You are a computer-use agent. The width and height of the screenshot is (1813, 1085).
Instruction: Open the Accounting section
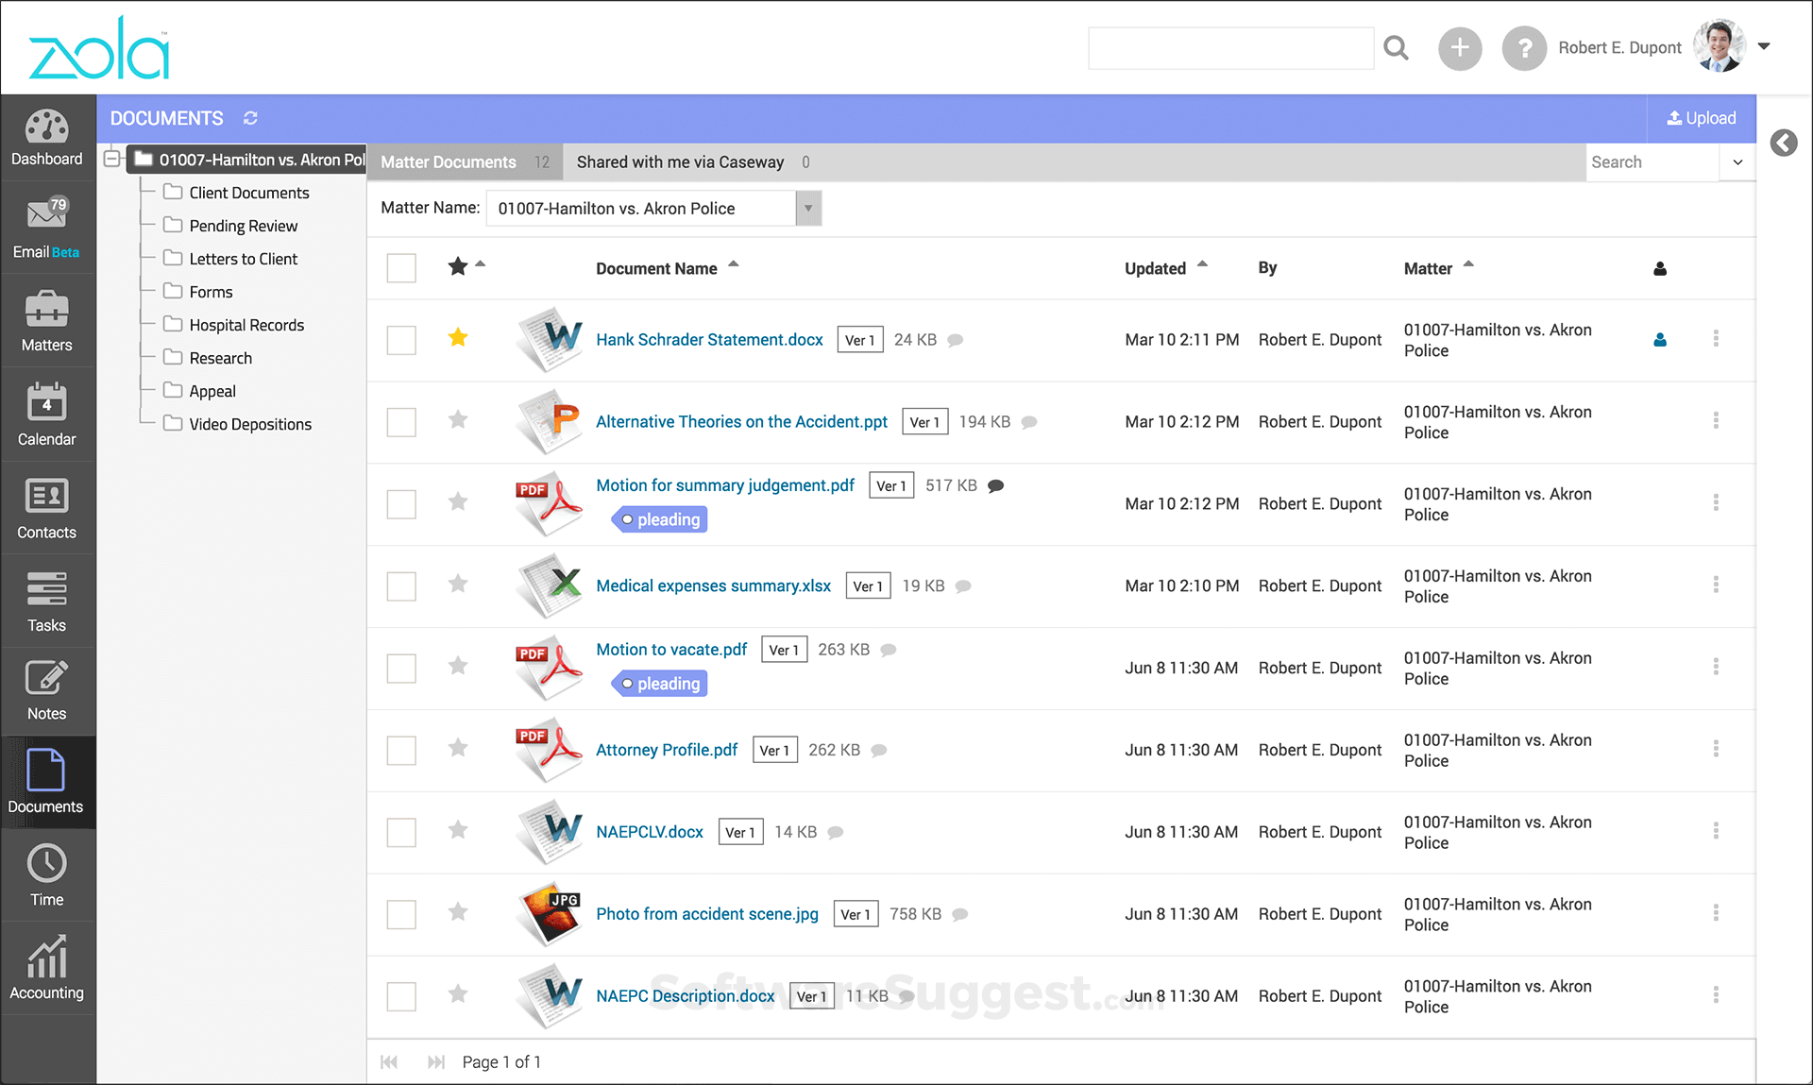pyautogui.click(x=46, y=968)
